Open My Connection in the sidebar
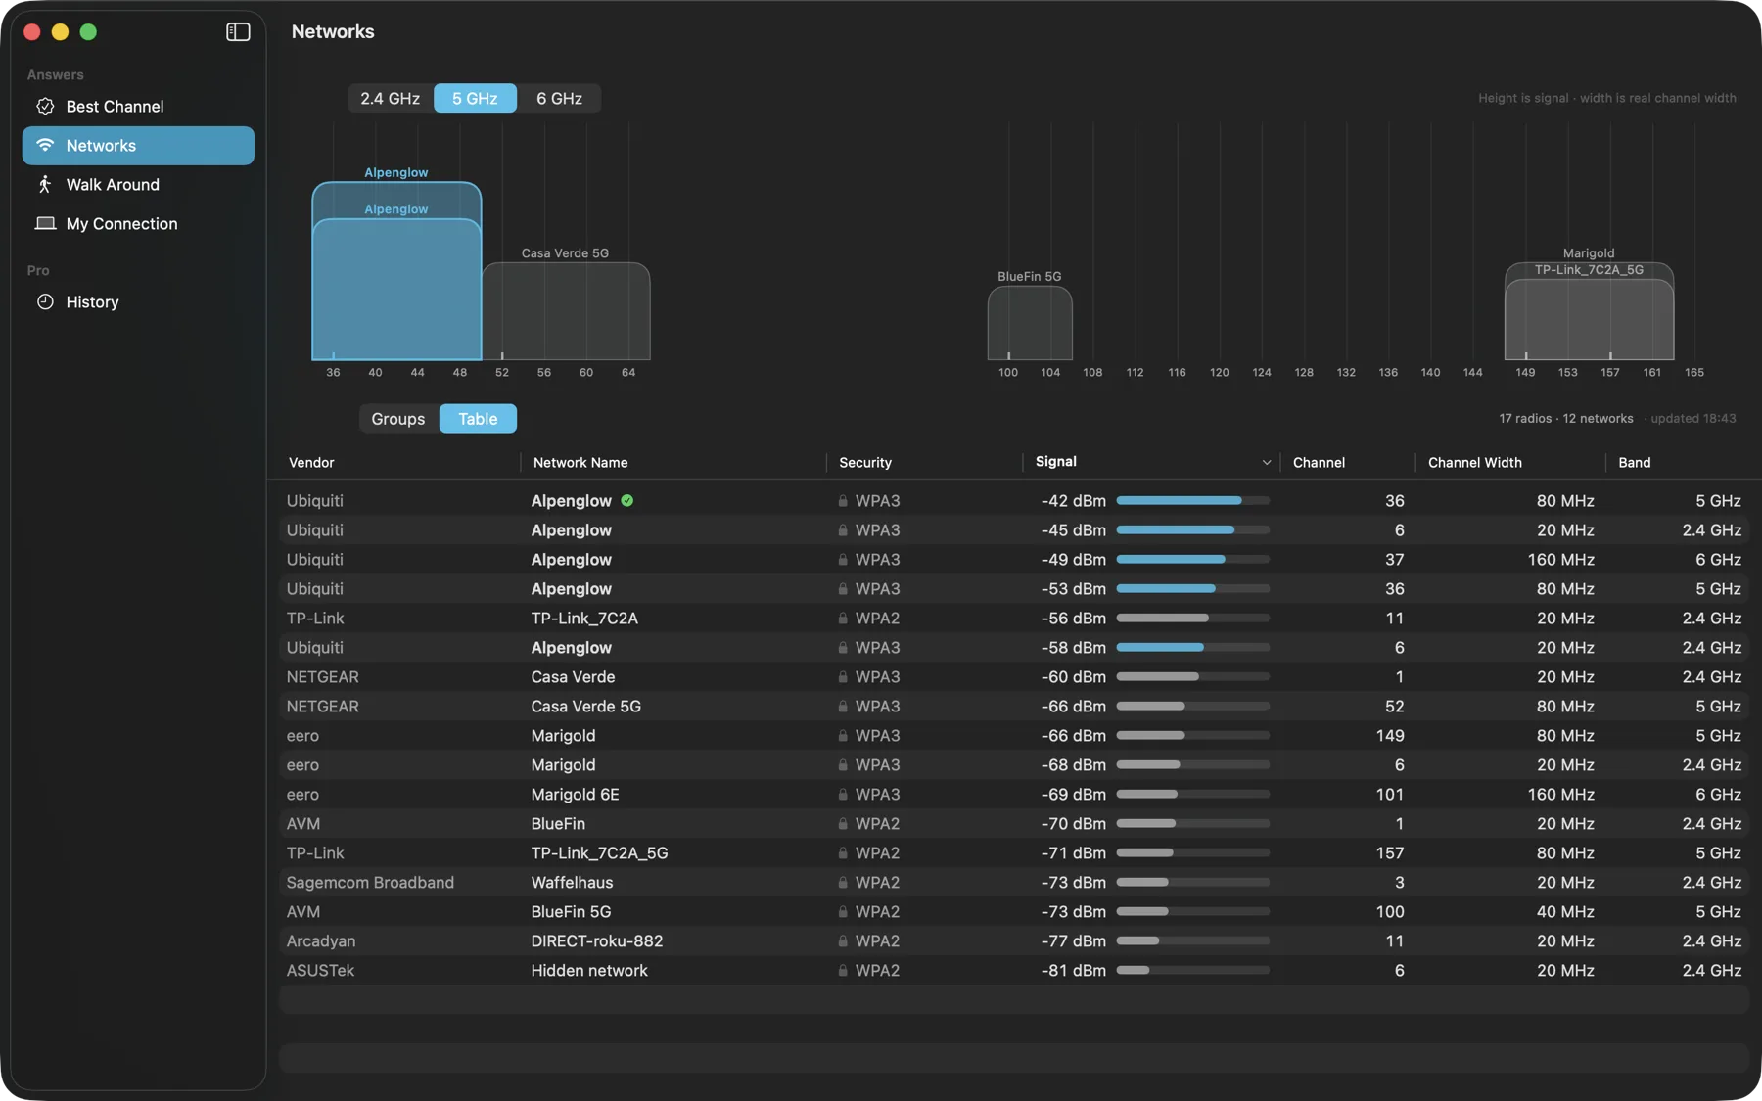1762x1101 pixels. pyautogui.click(x=138, y=223)
